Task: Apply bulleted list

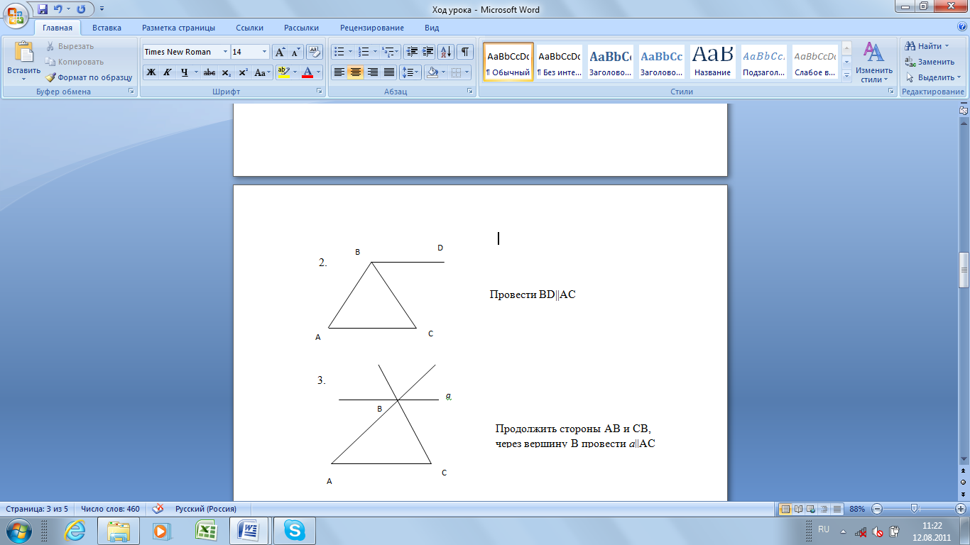Action: click(339, 52)
